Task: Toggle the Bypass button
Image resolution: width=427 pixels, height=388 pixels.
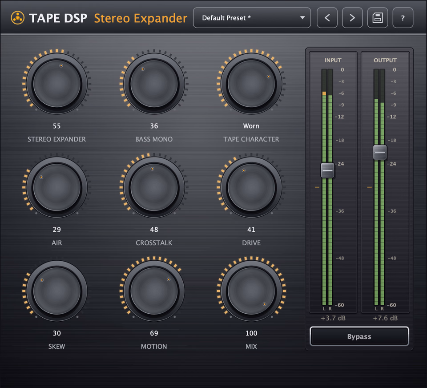Action: [x=359, y=336]
